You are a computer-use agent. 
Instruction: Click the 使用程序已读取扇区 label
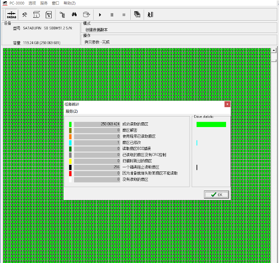pos(139,136)
